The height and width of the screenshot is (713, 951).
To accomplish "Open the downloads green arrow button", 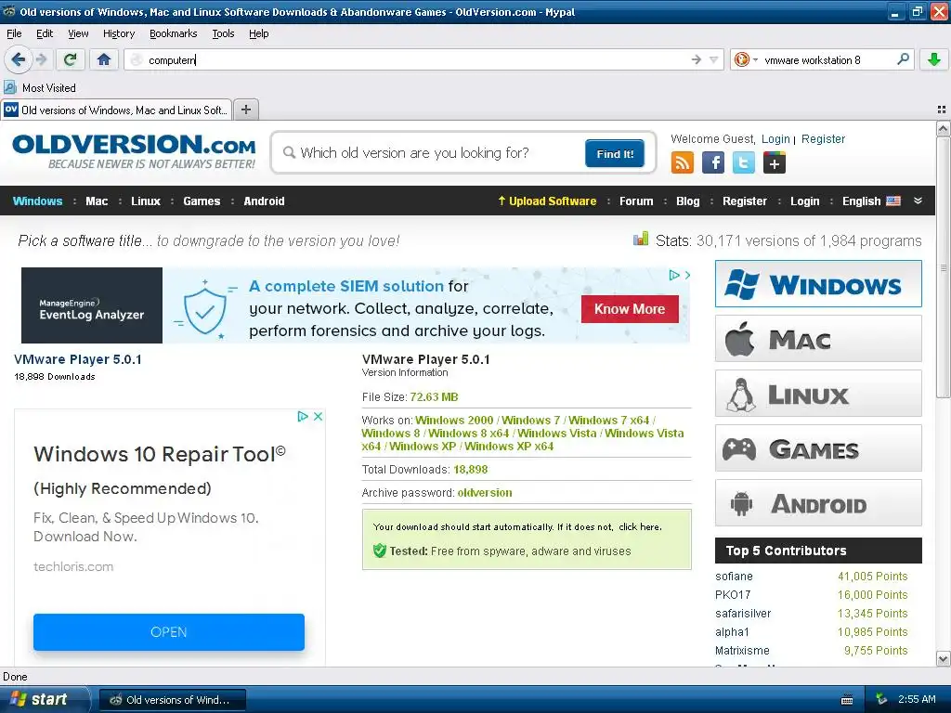I will (x=933, y=59).
